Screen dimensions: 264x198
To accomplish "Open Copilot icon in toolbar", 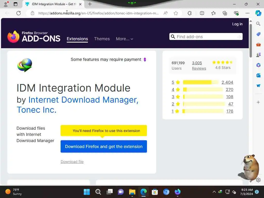I will (x=258, y=13).
